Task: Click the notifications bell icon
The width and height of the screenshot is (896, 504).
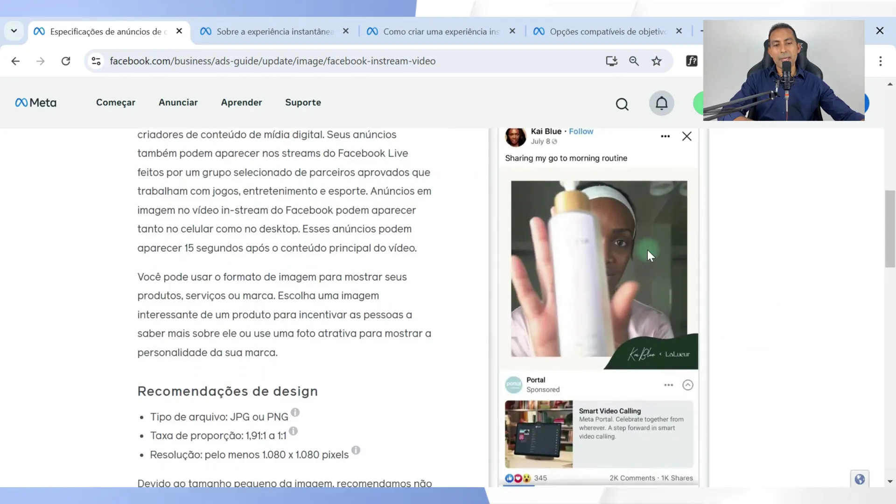Action: click(x=662, y=103)
